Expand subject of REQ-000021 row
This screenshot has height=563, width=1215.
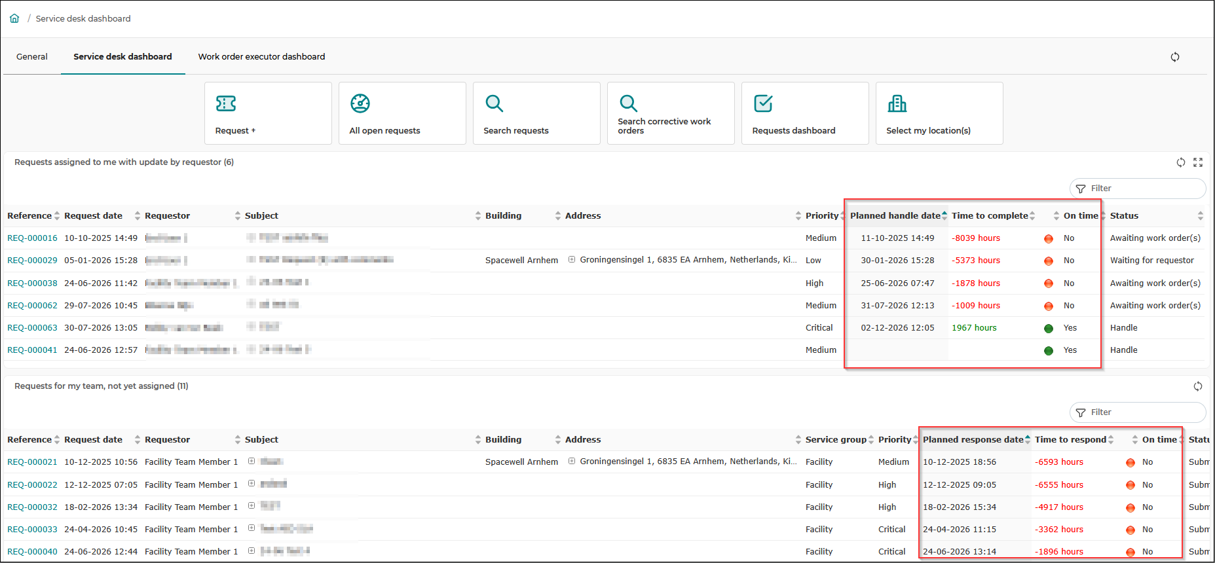click(x=252, y=462)
